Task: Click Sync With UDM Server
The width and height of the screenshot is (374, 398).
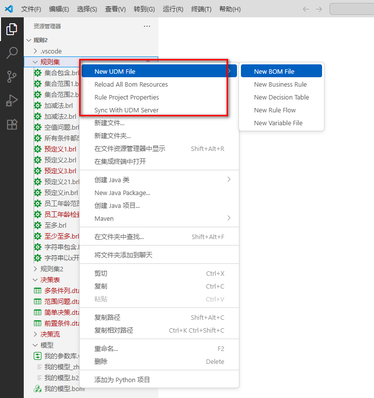Action: (x=127, y=110)
